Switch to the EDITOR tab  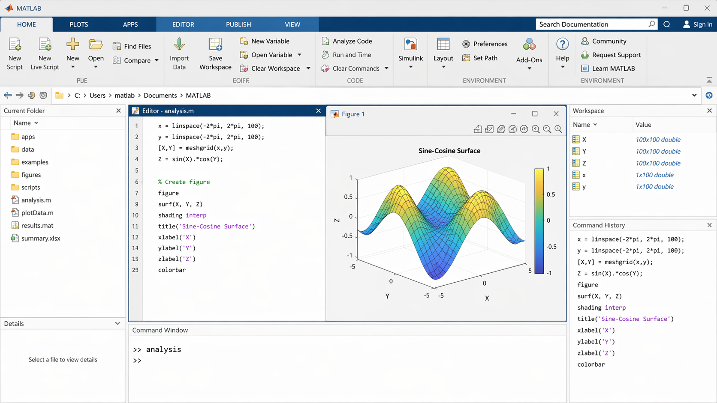[183, 24]
